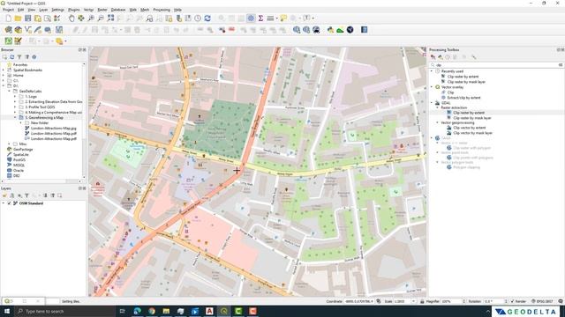Open the Scale dropdown in status bar
Screen dimensions: 565x317
pyautogui.click(x=413, y=301)
